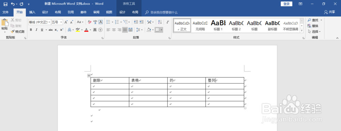
Task: Click the table move handle icon
Action: [89, 76]
